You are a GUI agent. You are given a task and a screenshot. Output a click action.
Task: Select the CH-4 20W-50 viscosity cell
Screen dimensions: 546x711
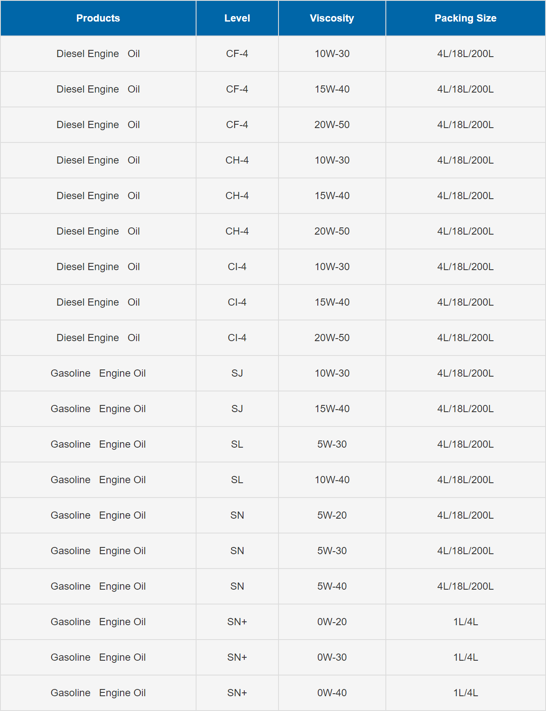(x=332, y=231)
